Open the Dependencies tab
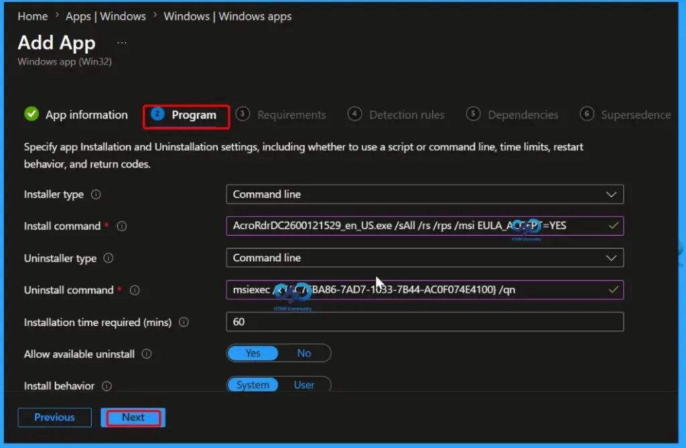 pyautogui.click(x=512, y=115)
